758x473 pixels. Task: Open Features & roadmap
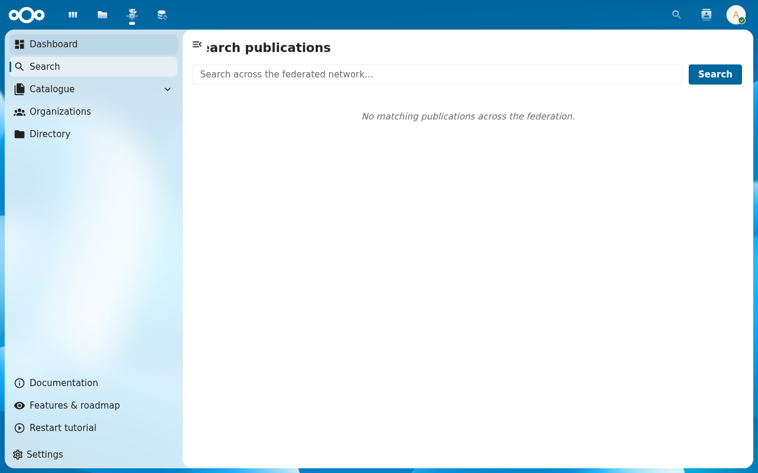94,406
